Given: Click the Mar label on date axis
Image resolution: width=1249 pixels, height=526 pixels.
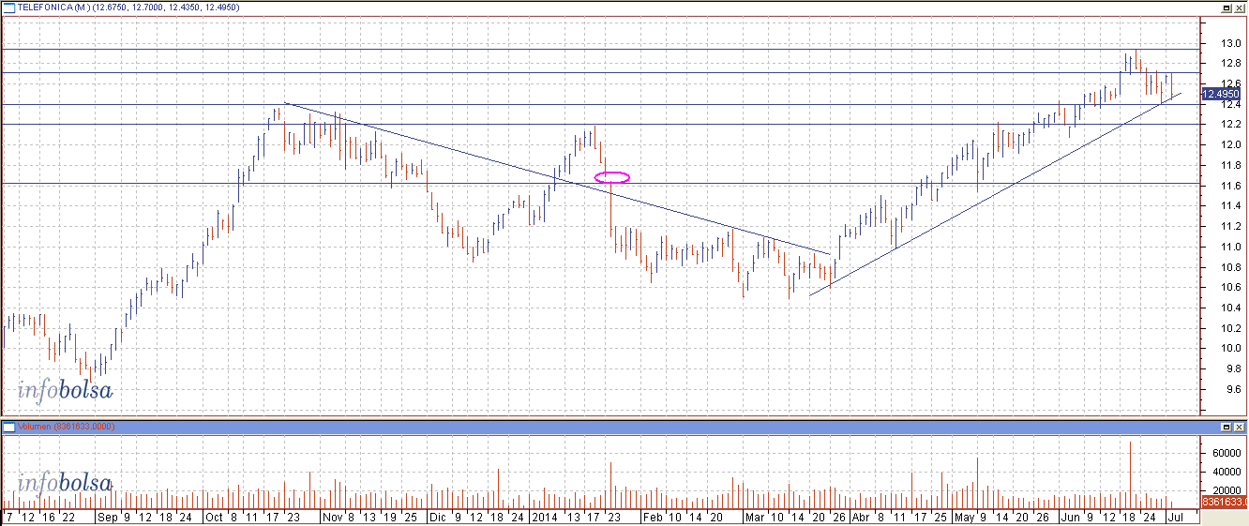Looking at the screenshot, I should click(x=755, y=517).
